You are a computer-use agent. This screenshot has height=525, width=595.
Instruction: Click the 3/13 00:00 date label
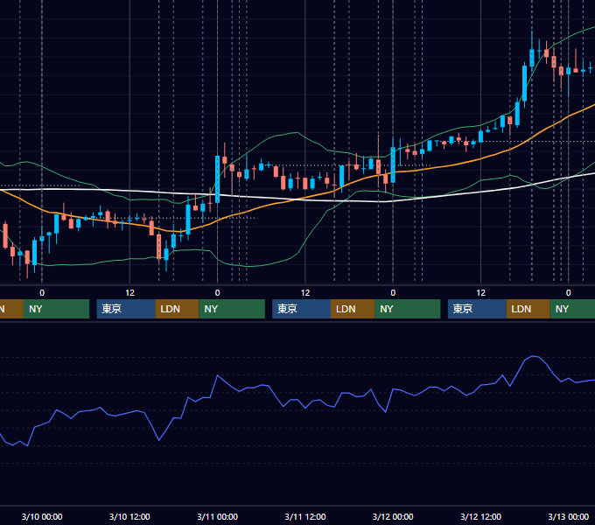(569, 516)
